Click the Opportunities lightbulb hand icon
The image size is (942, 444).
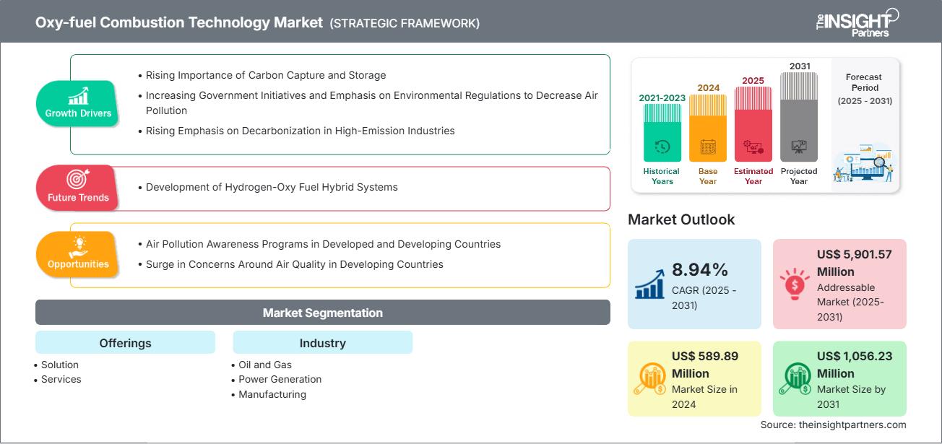[x=77, y=247]
